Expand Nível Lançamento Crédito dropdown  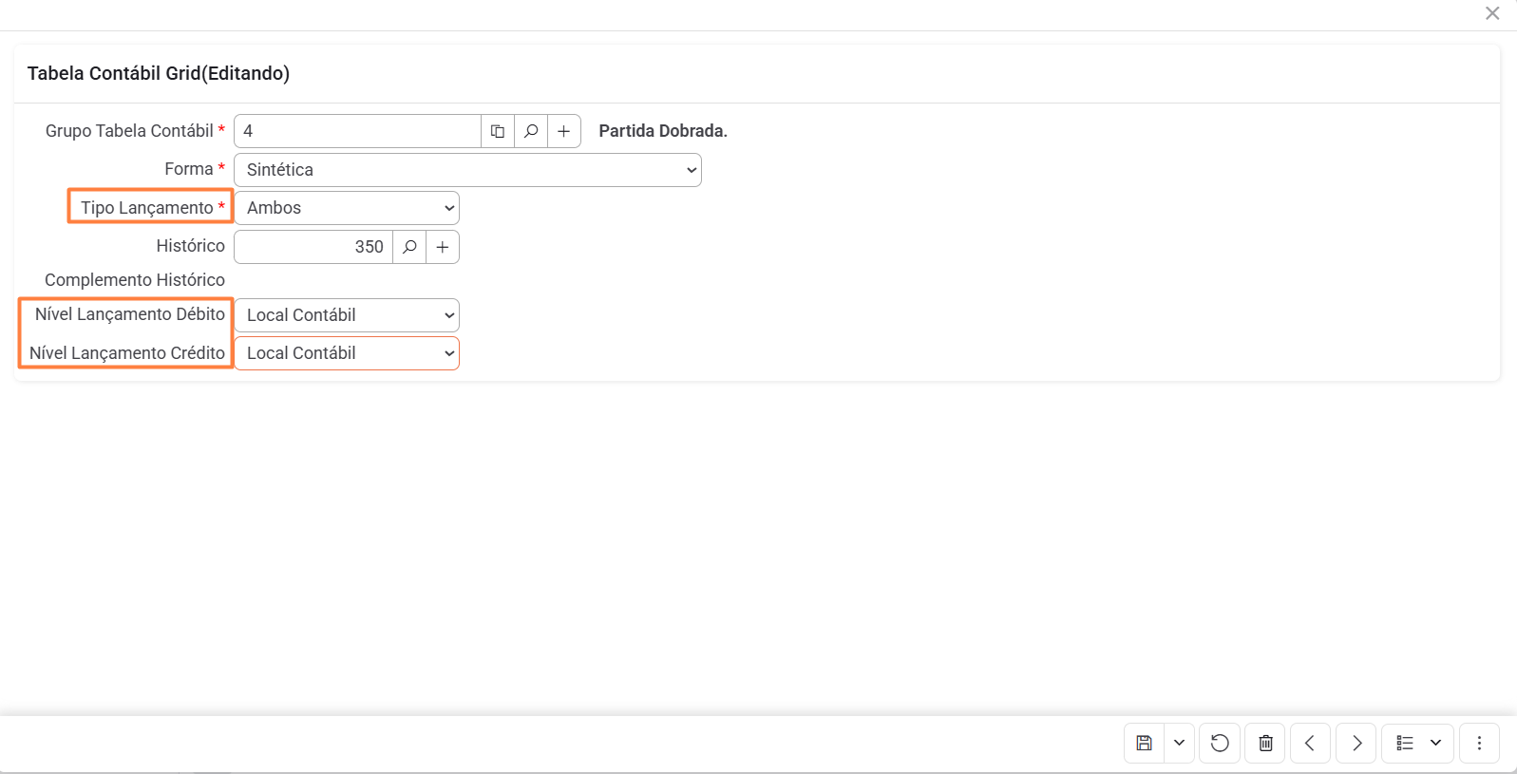coord(347,353)
